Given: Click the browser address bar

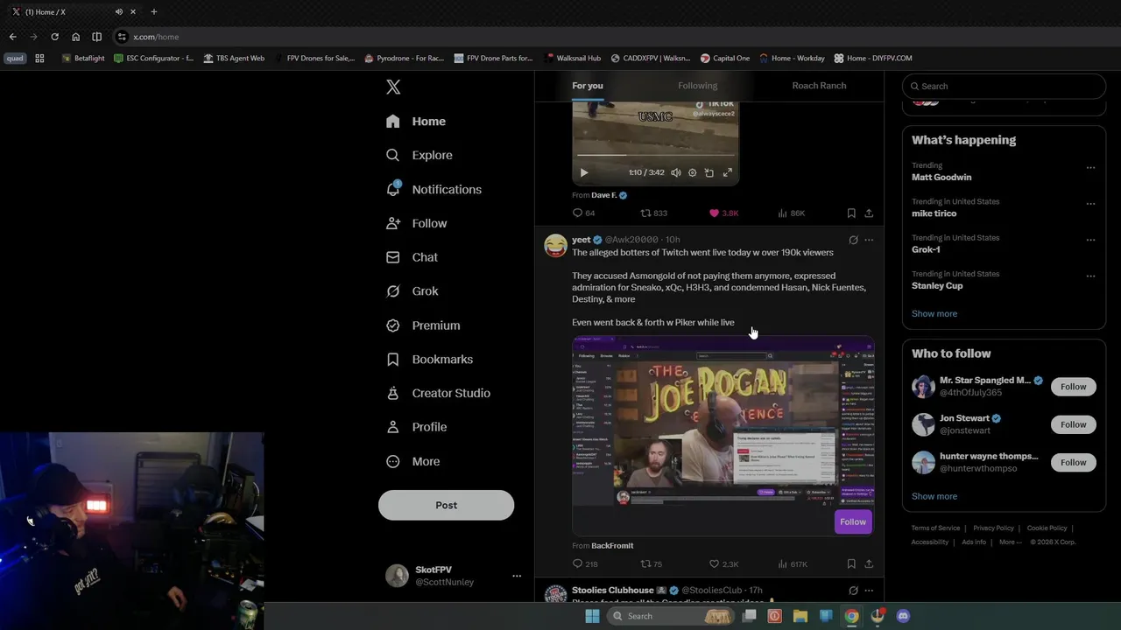Looking at the screenshot, I should [613, 37].
